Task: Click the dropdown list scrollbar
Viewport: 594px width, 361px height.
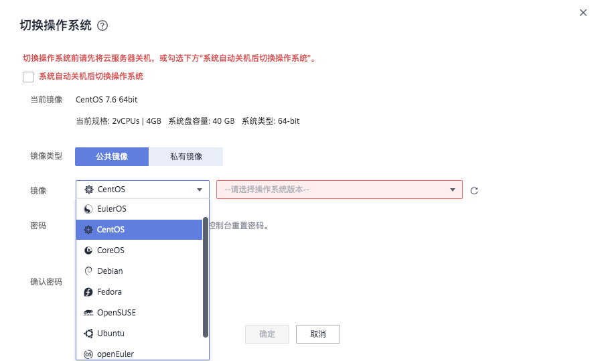Action: coord(206,277)
